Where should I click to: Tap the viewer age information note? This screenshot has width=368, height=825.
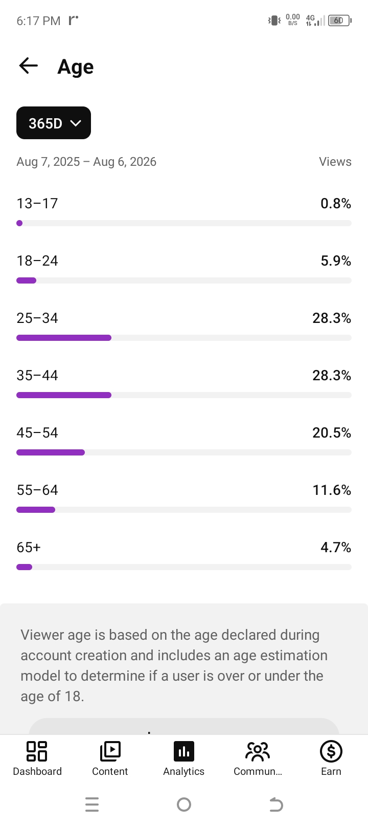click(174, 665)
